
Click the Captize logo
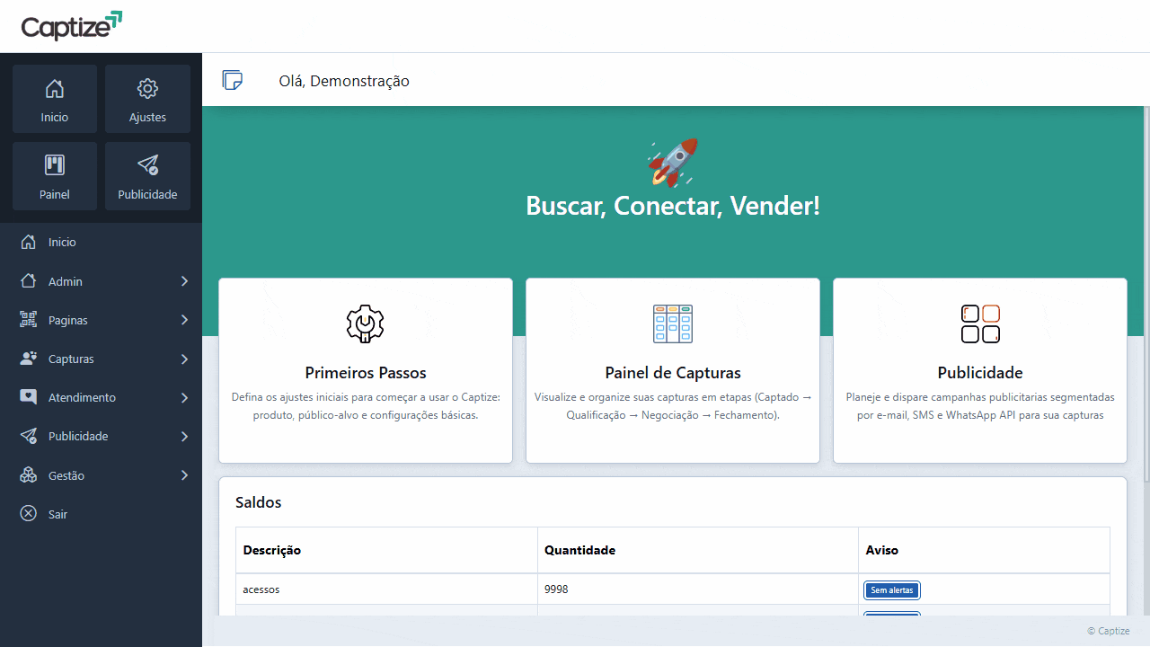pos(71,26)
